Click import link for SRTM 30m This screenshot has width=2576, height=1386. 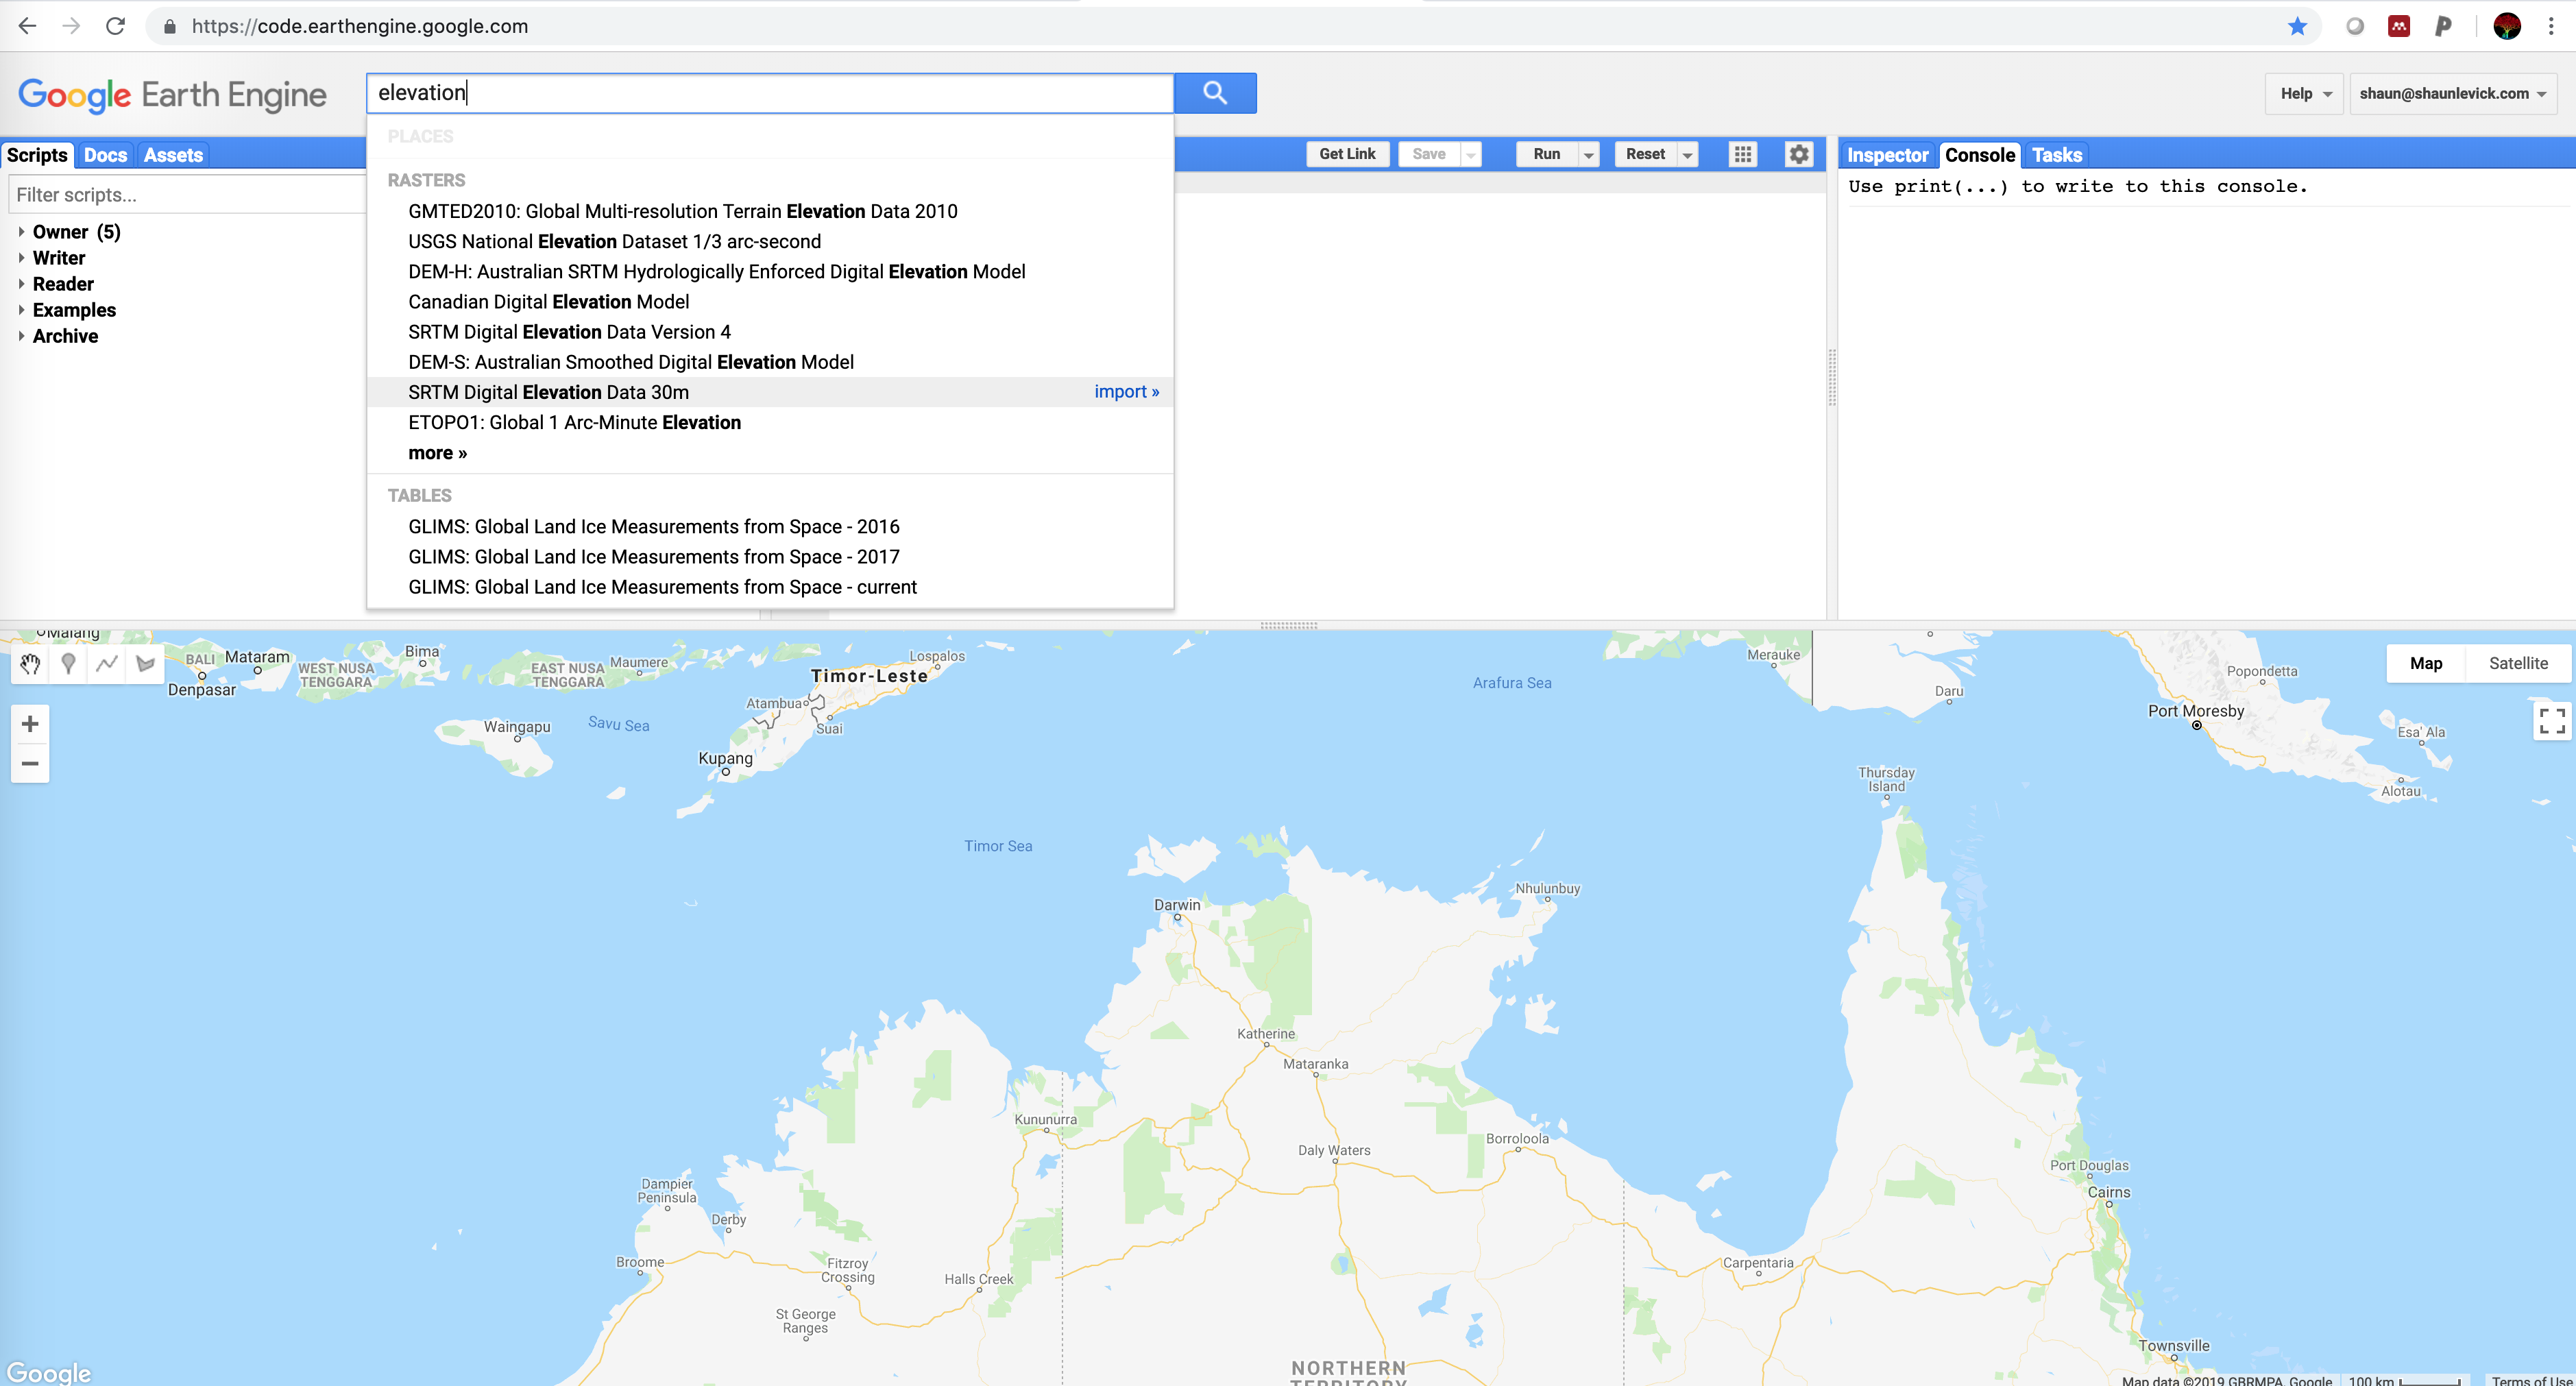coord(1126,392)
